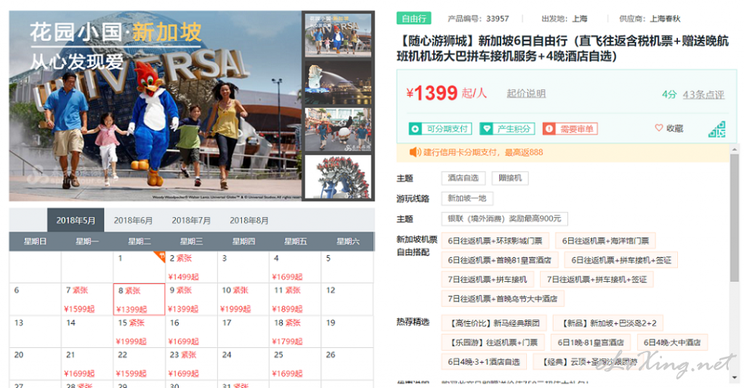Select May 15 date at ¥1999起
The image size is (744, 388).
(139, 332)
